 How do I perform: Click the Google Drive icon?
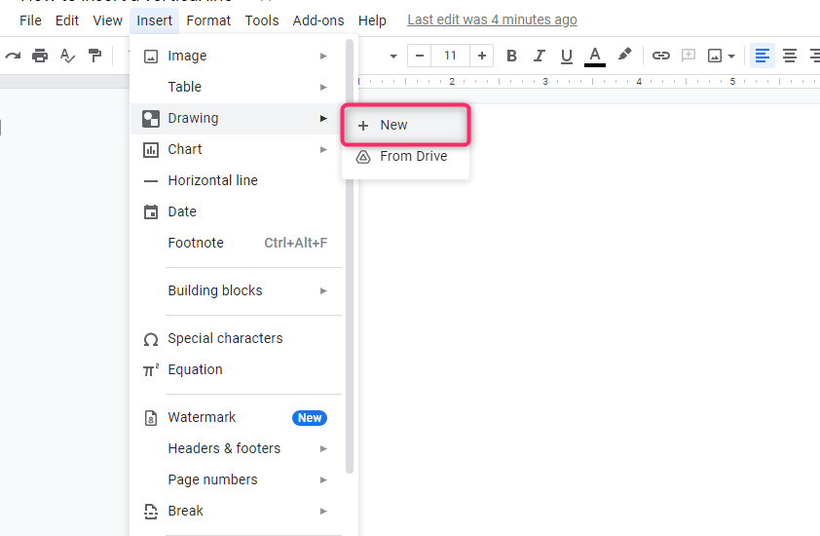pyautogui.click(x=363, y=157)
